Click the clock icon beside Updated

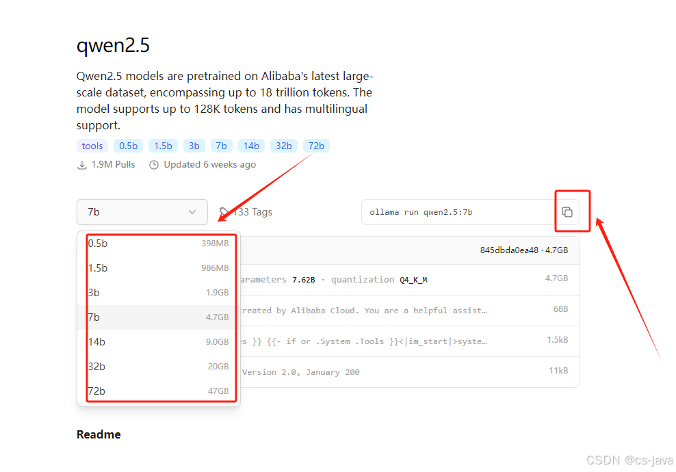[154, 165]
